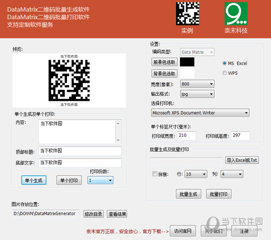The image size is (271, 240).
Task: Click into the 内容 text area
Action: (77, 131)
